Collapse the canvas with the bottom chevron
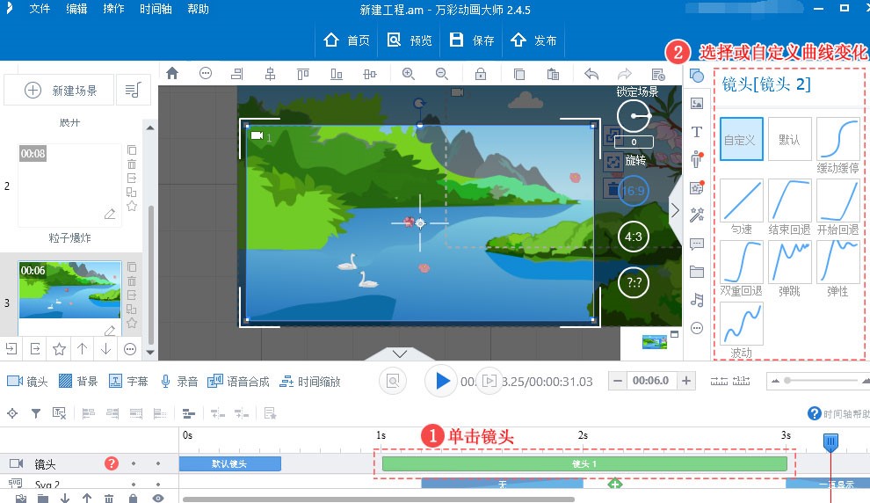 pos(400,354)
